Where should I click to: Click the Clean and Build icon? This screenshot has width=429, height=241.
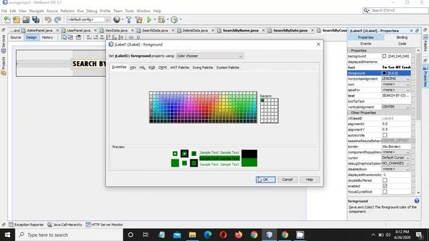(139, 19)
